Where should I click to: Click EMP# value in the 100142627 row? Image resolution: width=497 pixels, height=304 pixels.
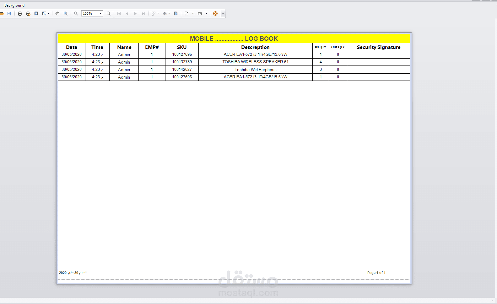click(x=152, y=70)
